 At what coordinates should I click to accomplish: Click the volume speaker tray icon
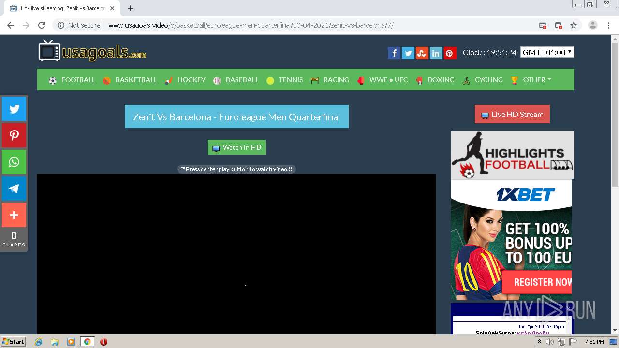[x=550, y=342]
